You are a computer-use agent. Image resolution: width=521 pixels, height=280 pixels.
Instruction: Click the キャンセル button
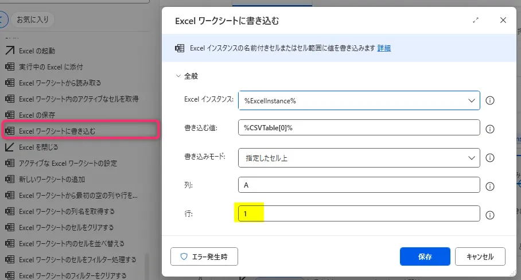480,256
